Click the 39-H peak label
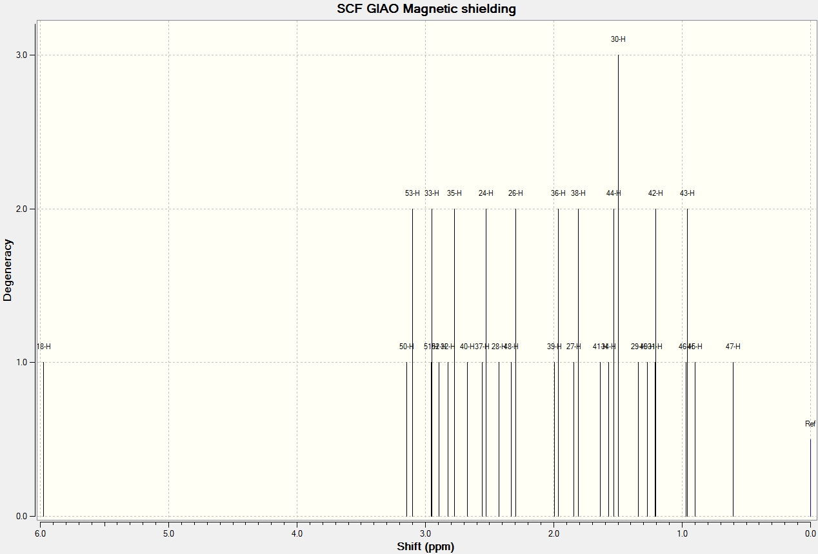 (554, 347)
